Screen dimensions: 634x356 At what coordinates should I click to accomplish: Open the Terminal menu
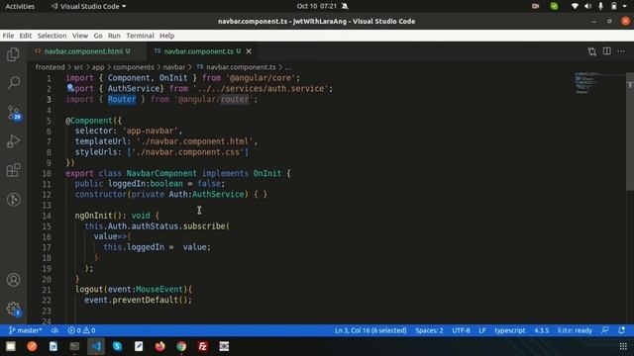point(140,36)
